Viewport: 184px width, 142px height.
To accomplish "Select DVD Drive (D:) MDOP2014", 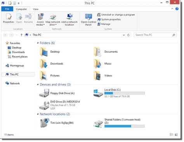I will [60, 105].
